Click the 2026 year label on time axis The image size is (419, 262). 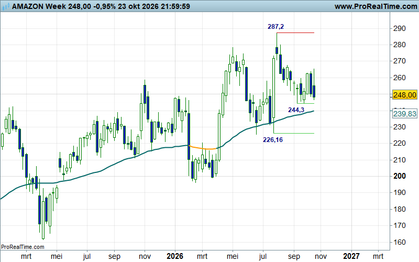[175, 256]
